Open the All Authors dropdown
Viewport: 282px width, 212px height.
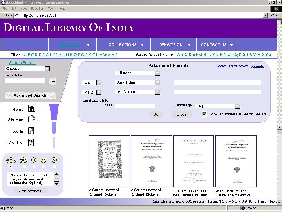pyautogui.click(x=157, y=92)
